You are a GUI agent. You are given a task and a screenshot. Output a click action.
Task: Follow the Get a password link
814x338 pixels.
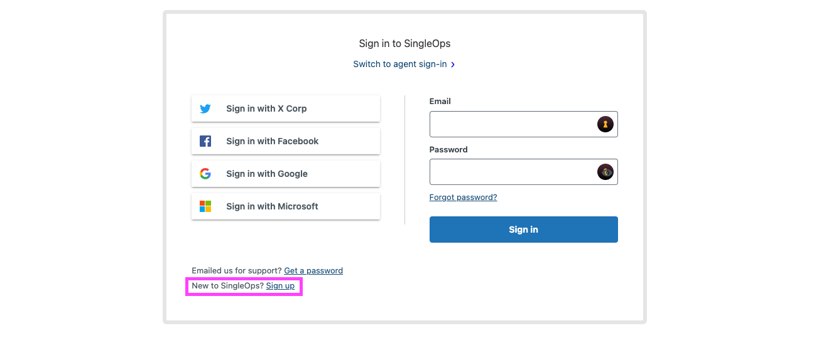coord(313,271)
